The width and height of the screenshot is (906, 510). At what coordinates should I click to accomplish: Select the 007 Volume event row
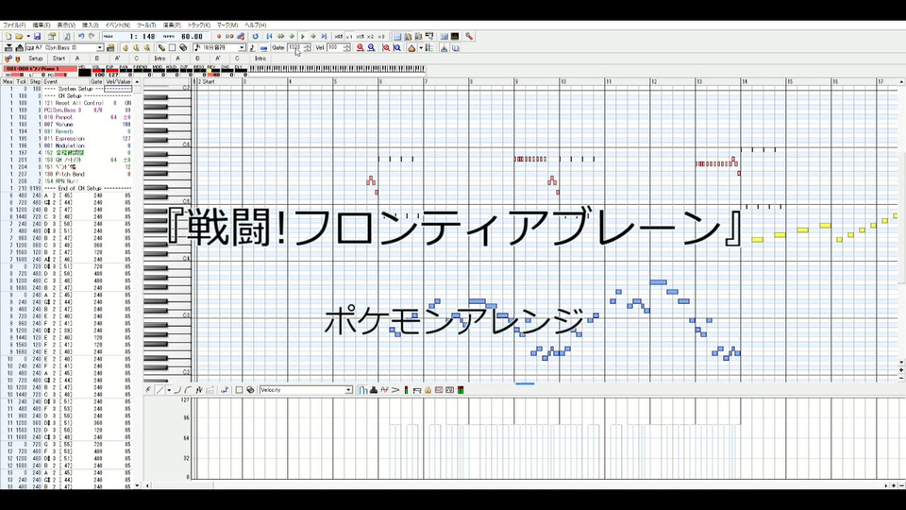[x=67, y=125]
